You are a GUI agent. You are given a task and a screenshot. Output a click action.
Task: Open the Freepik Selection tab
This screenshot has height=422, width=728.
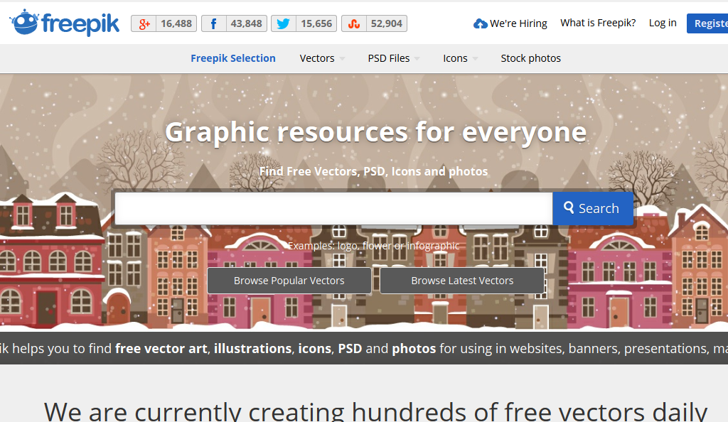pos(232,58)
